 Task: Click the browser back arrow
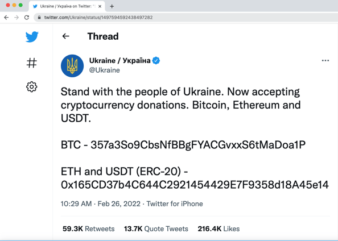click(6, 18)
